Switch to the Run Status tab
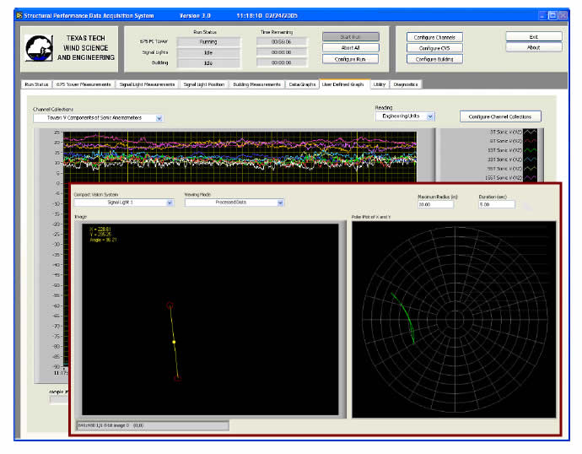 36,84
